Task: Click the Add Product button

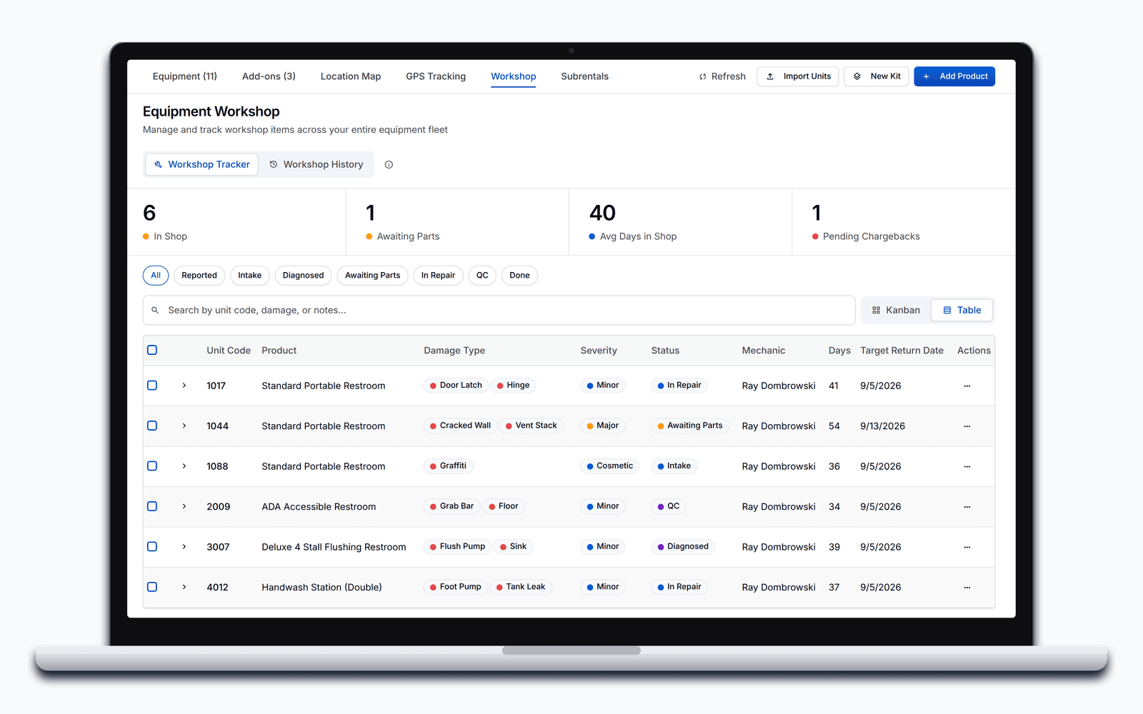Action: coord(954,76)
